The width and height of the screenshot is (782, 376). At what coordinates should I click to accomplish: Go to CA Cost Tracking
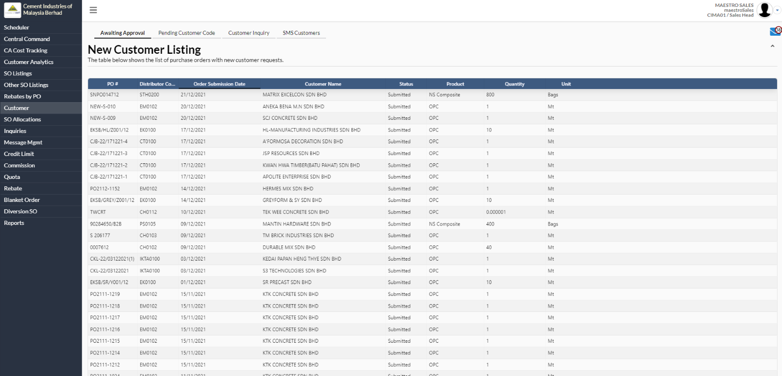coord(41,50)
